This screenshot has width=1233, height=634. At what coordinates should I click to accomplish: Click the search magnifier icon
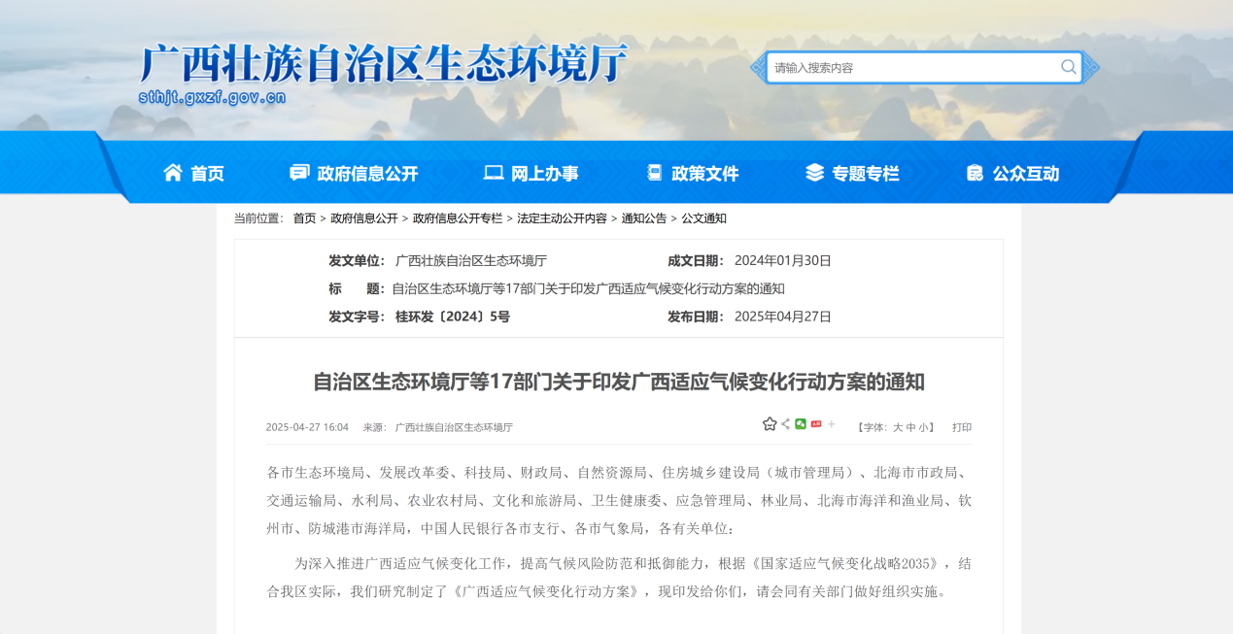(1068, 67)
